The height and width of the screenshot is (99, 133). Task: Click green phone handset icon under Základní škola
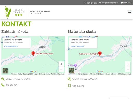coord(3,85)
